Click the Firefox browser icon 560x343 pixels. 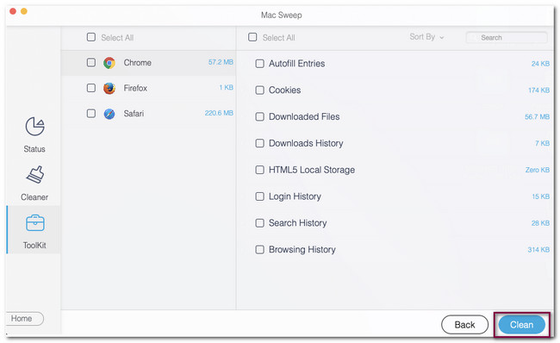tap(109, 88)
